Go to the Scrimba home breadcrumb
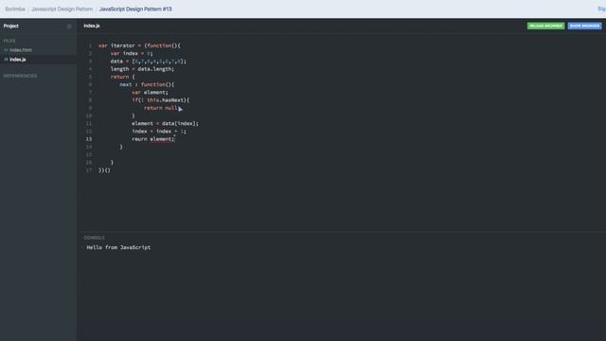 click(15, 9)
